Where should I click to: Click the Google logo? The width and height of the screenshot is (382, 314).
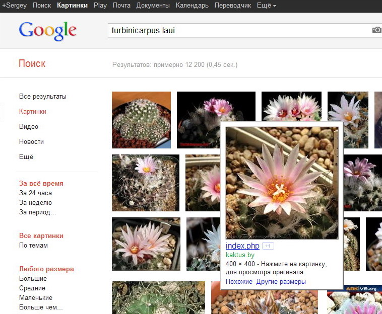click(48, 31)
